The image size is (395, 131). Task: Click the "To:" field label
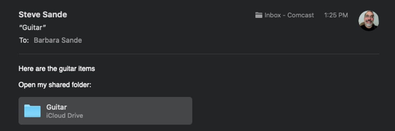click(24, 40)
